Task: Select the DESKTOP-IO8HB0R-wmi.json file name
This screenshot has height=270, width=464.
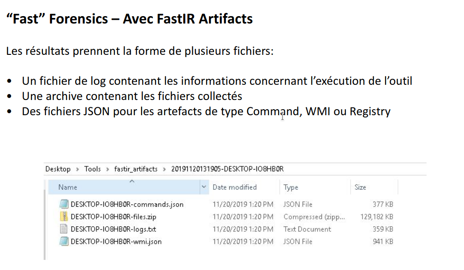Action: pos(116,241)
